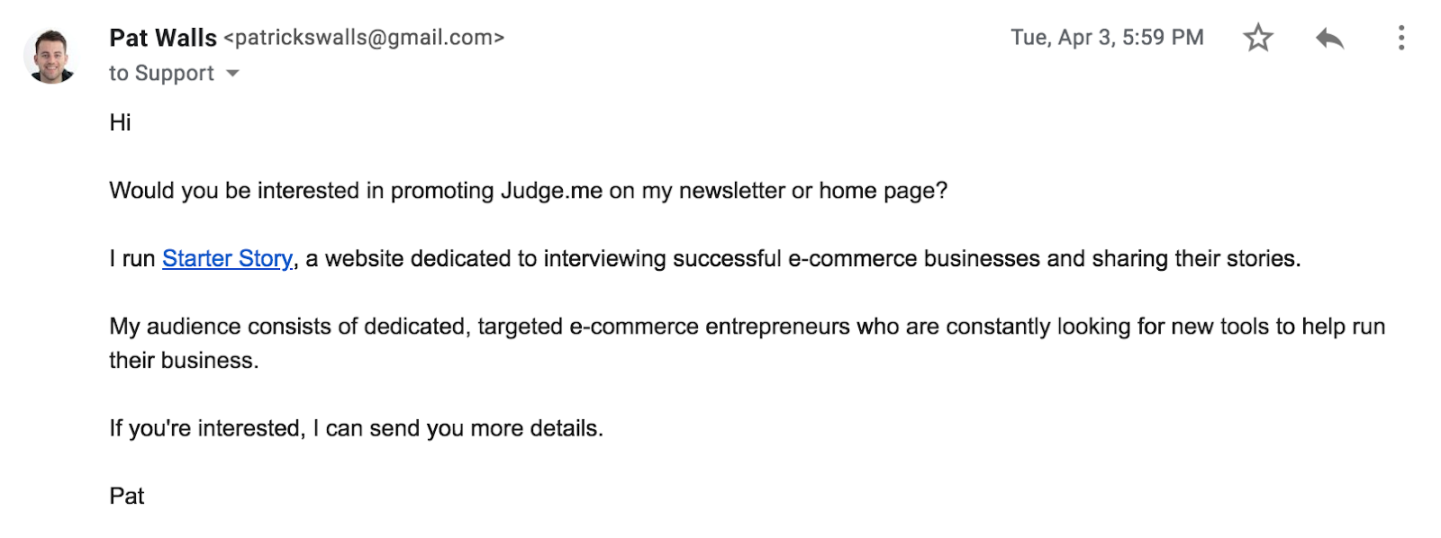1441x538 pixels.
Task: Click the "I run" text before the link
Action: pos(132,259)
